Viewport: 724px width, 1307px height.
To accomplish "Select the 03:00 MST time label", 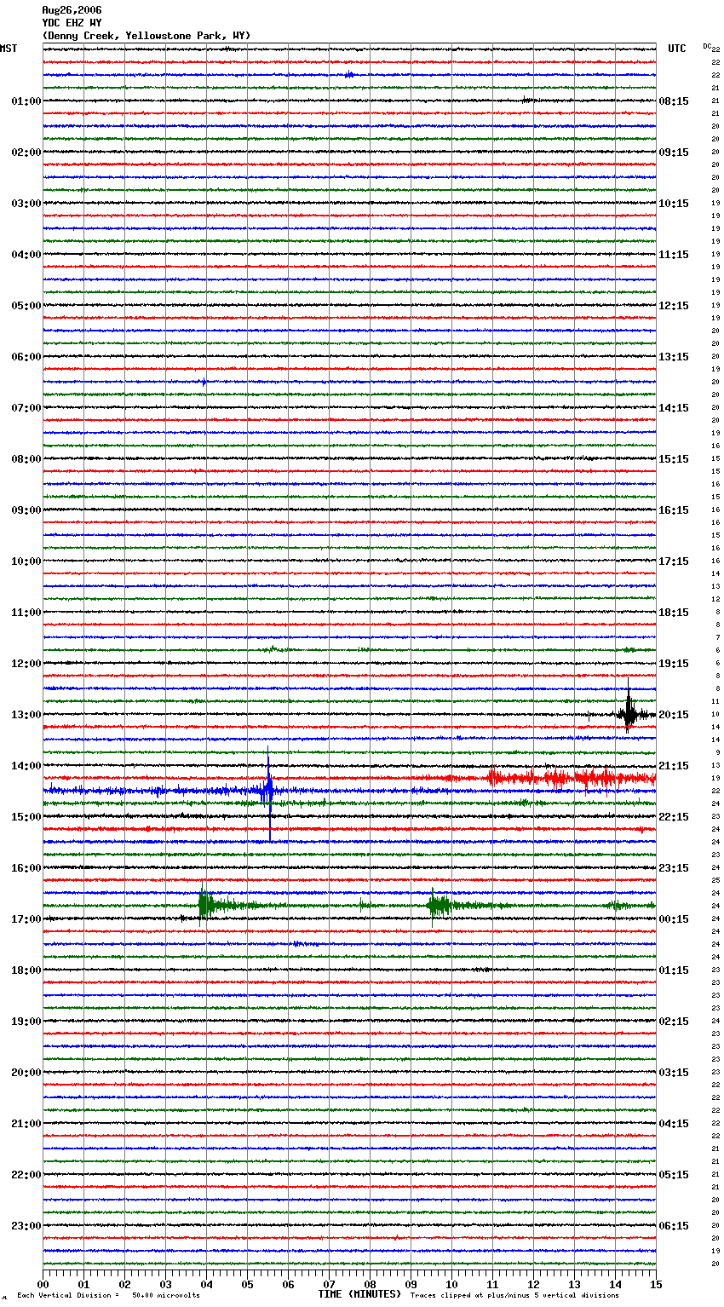I will 26,204.
